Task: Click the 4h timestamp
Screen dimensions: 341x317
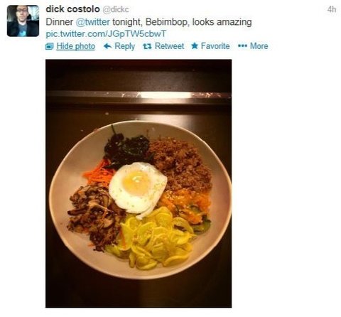Action: coord(332,9)
